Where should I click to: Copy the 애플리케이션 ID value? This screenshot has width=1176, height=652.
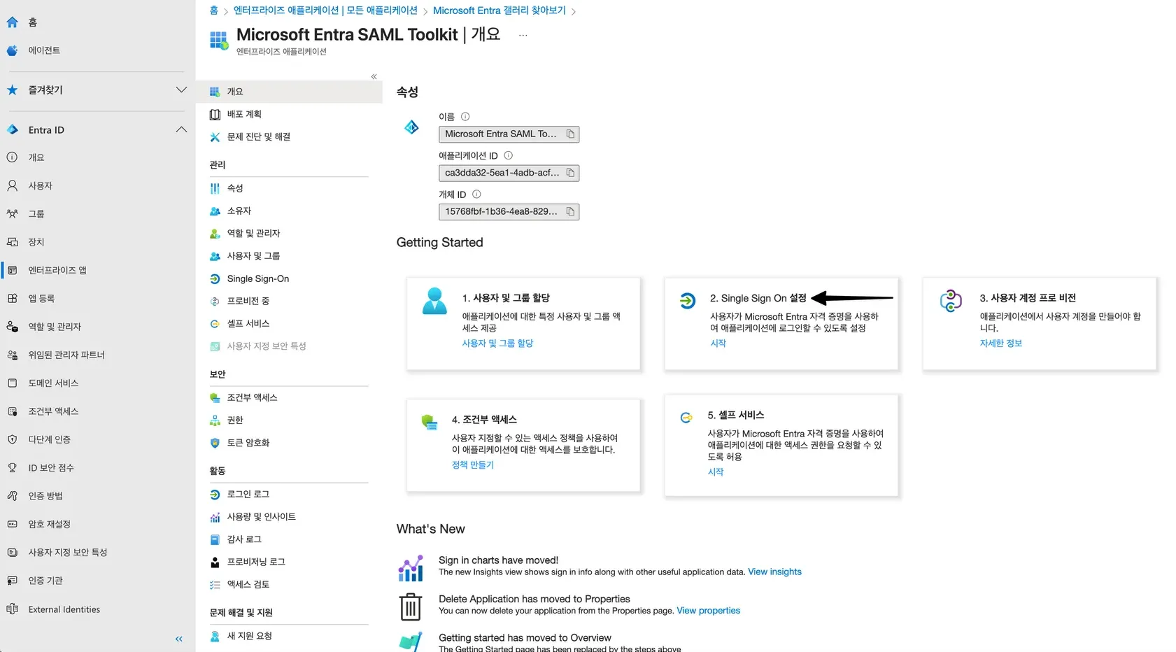coord(570,173)
